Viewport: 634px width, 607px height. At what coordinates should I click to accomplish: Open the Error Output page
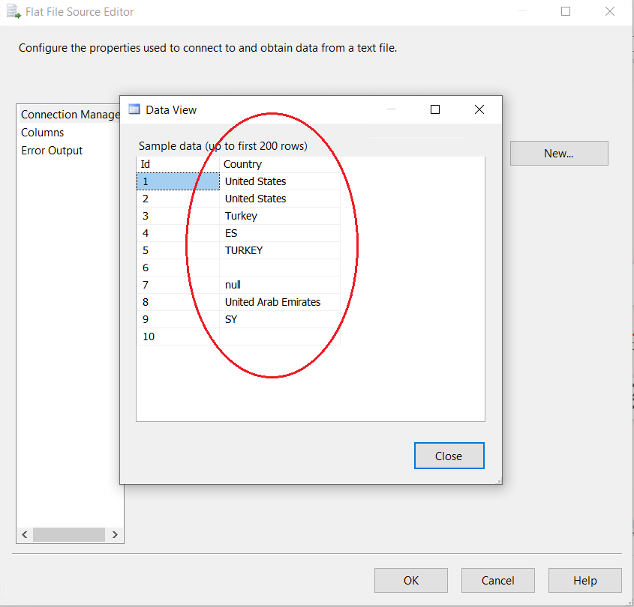click(52, 151)
